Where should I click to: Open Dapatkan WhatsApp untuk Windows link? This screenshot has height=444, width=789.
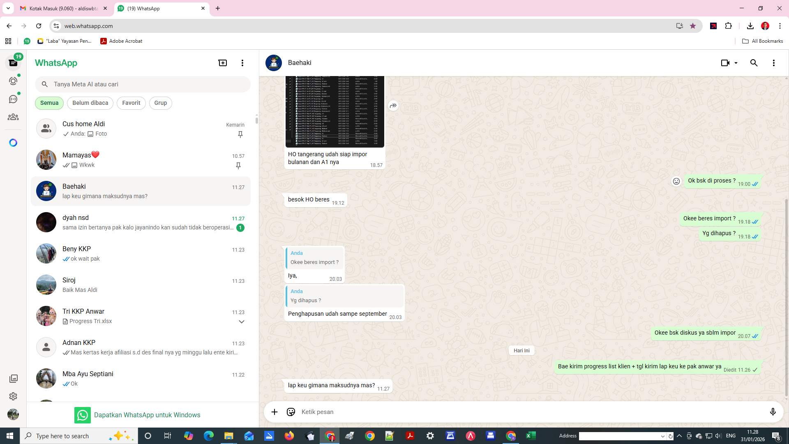147,415
